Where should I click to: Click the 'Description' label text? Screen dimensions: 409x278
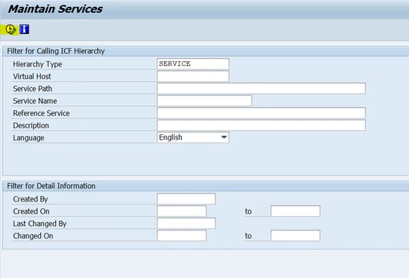point(31,125)
